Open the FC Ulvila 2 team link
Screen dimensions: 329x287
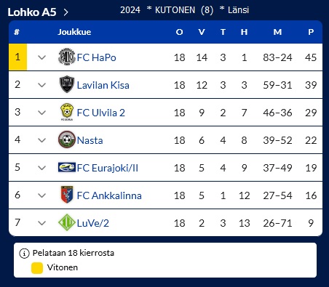coord(100,113)
